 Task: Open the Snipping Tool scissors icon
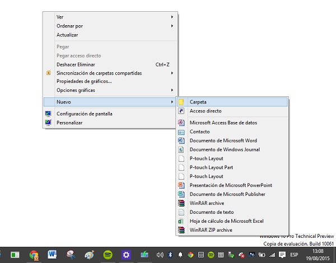71,255
